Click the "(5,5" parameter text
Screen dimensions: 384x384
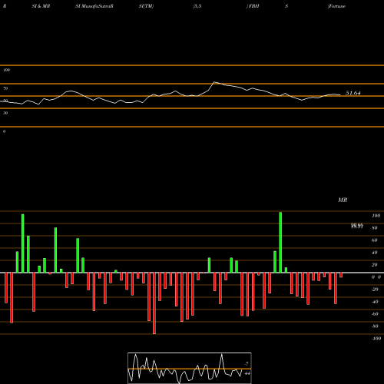pos(197,6)
